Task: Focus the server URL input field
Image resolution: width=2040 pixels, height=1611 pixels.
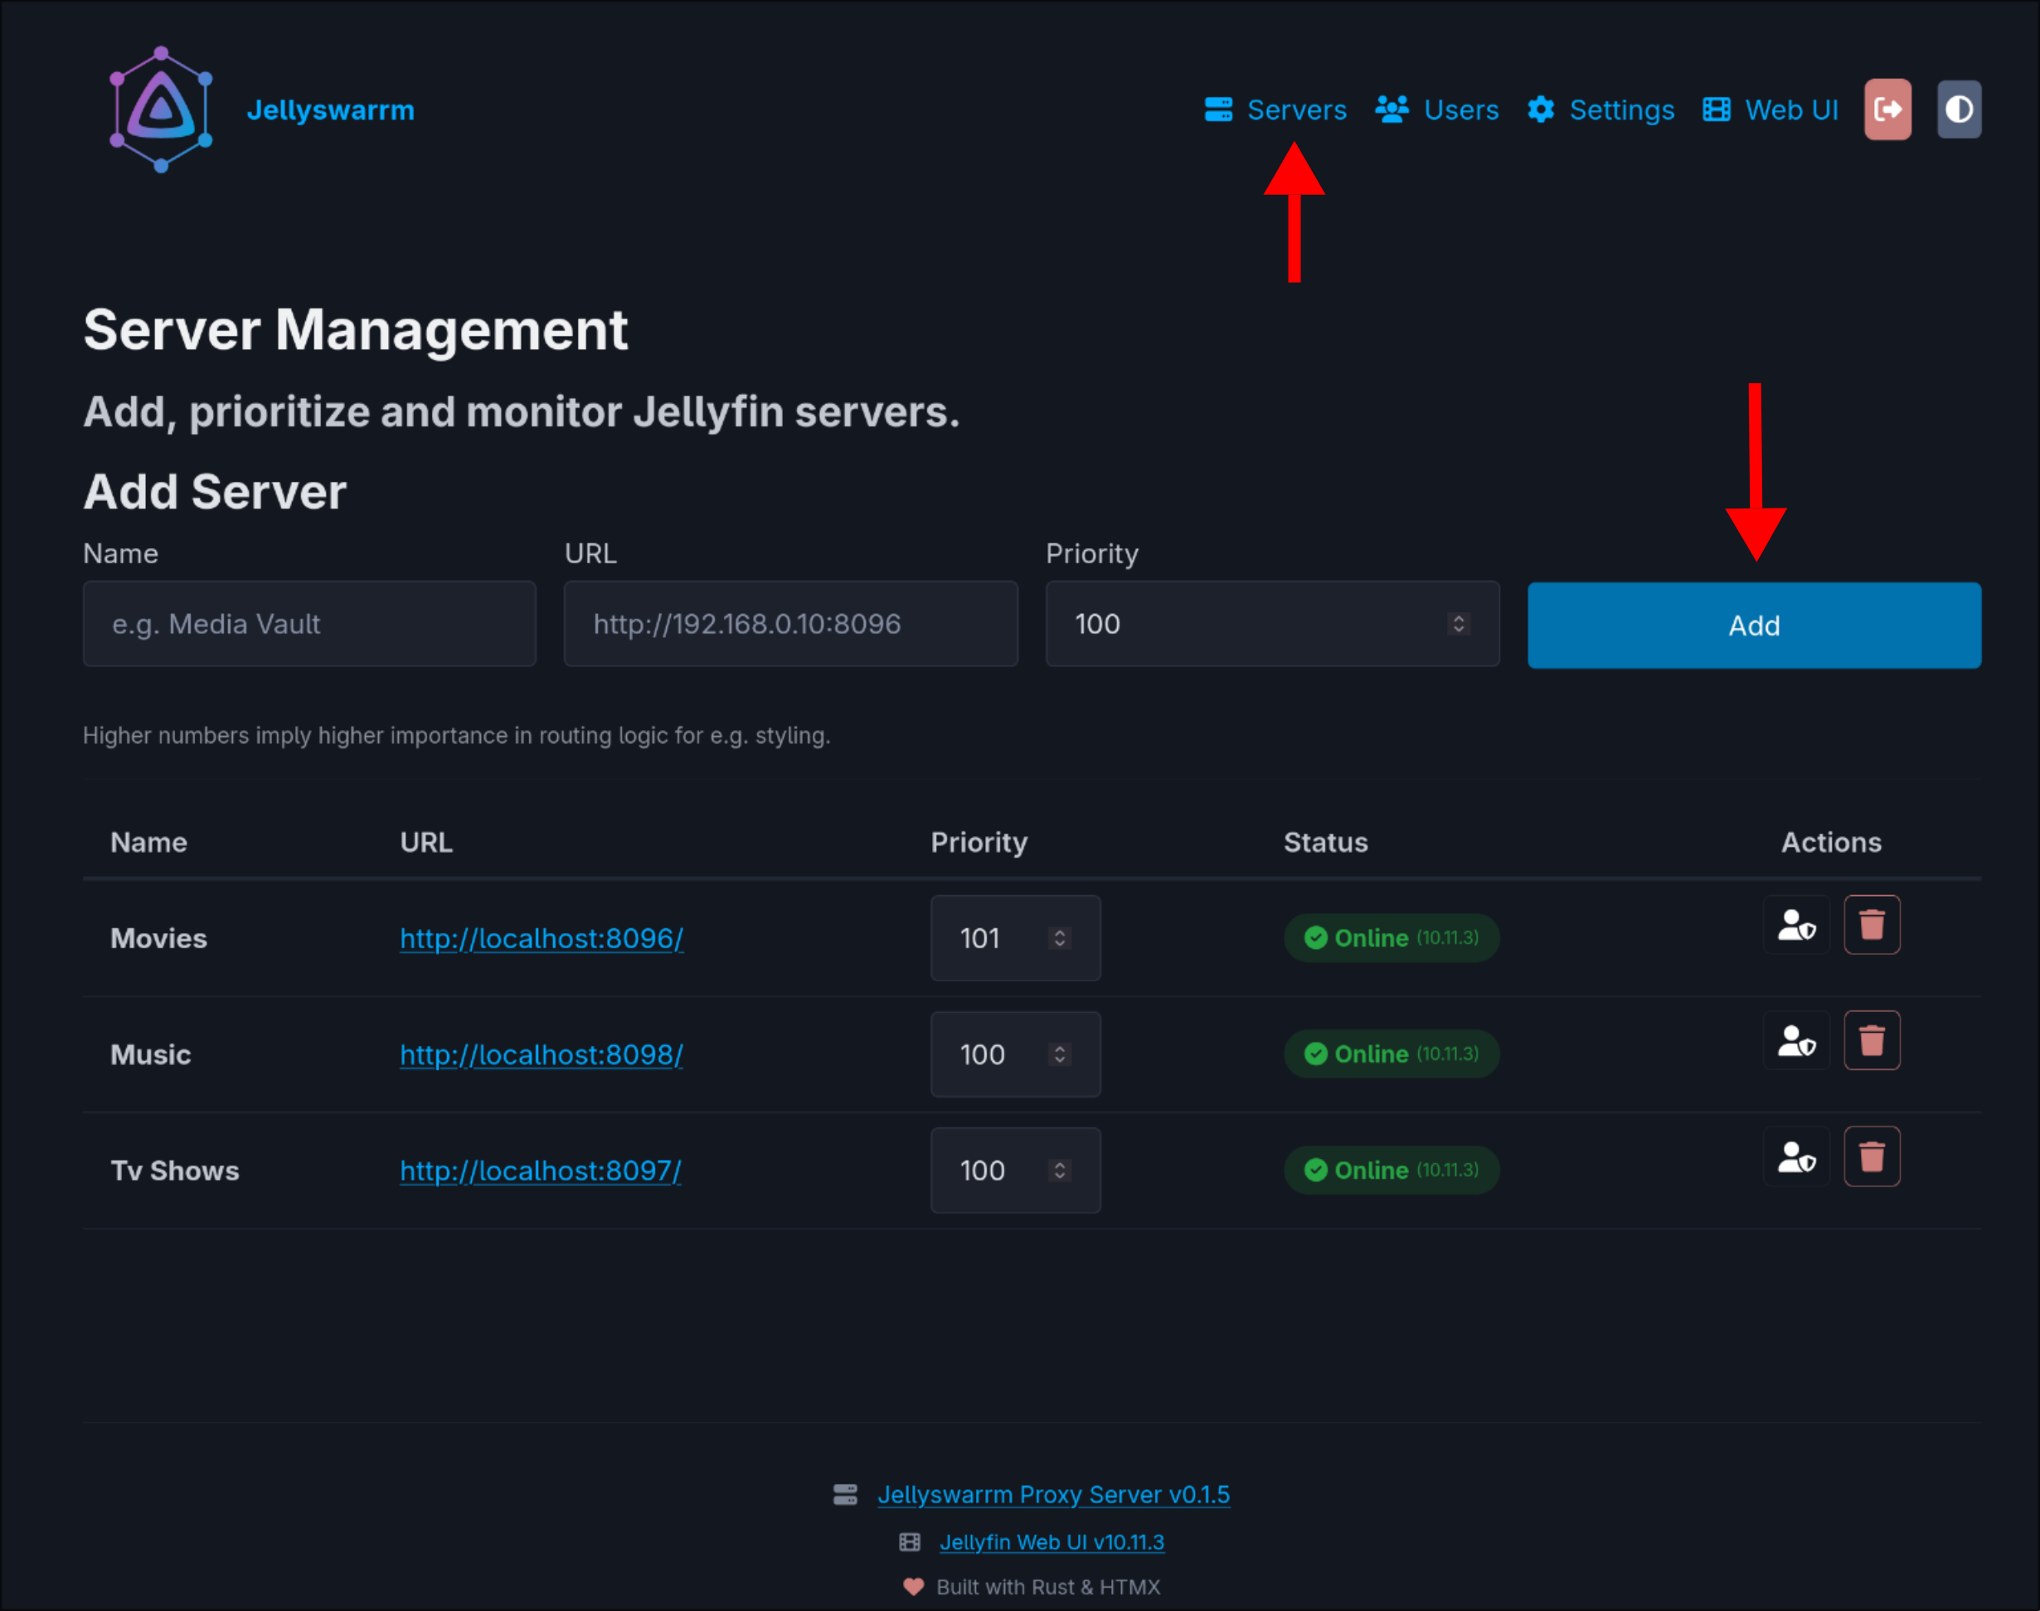Action: (790, 624)
